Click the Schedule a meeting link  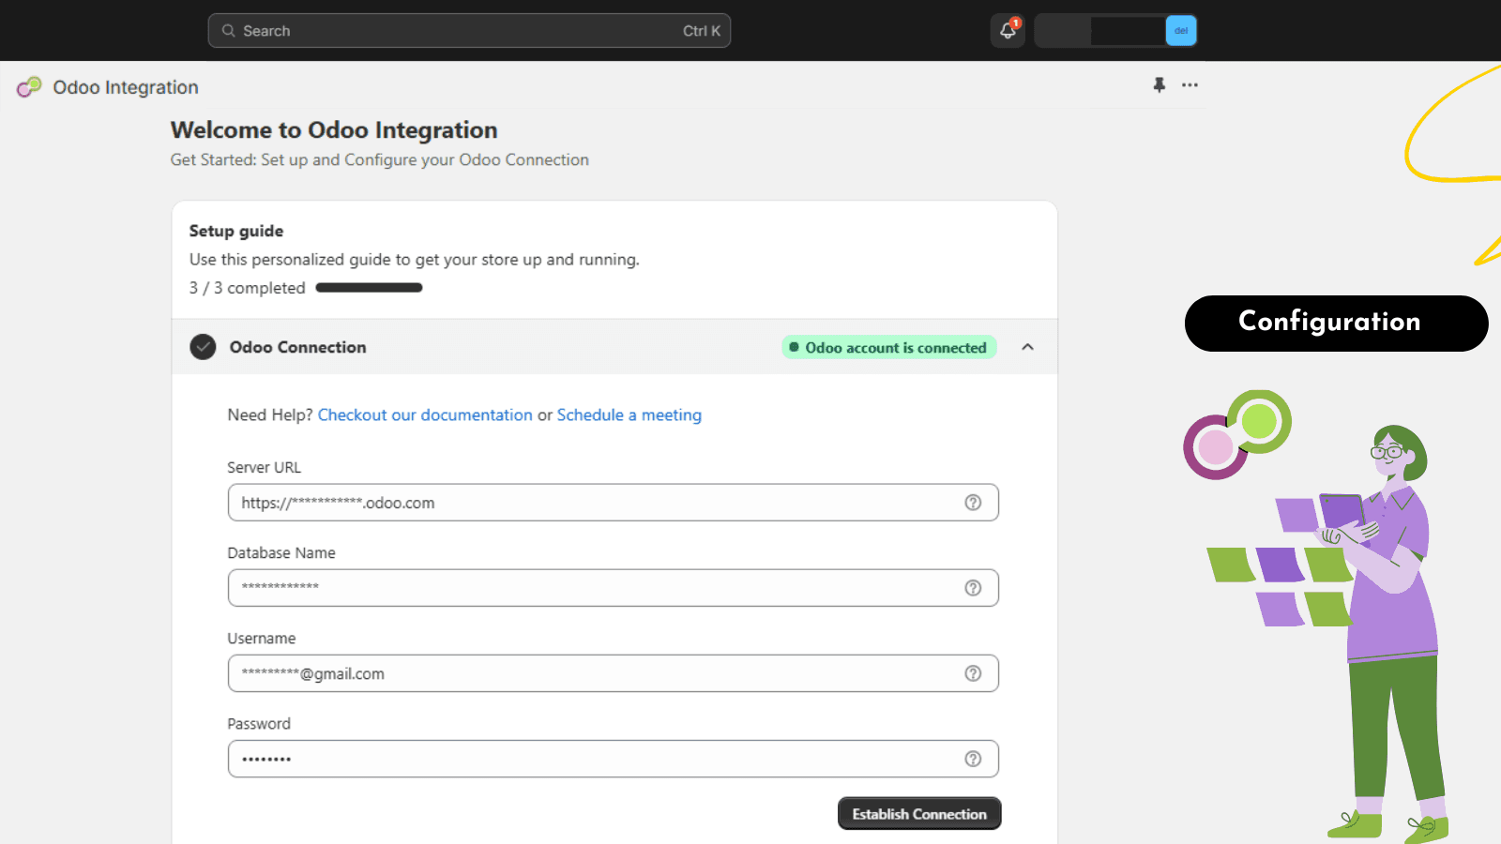tap(629, 415)
